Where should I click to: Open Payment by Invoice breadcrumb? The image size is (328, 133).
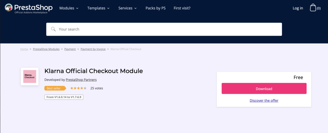point(93,49)
